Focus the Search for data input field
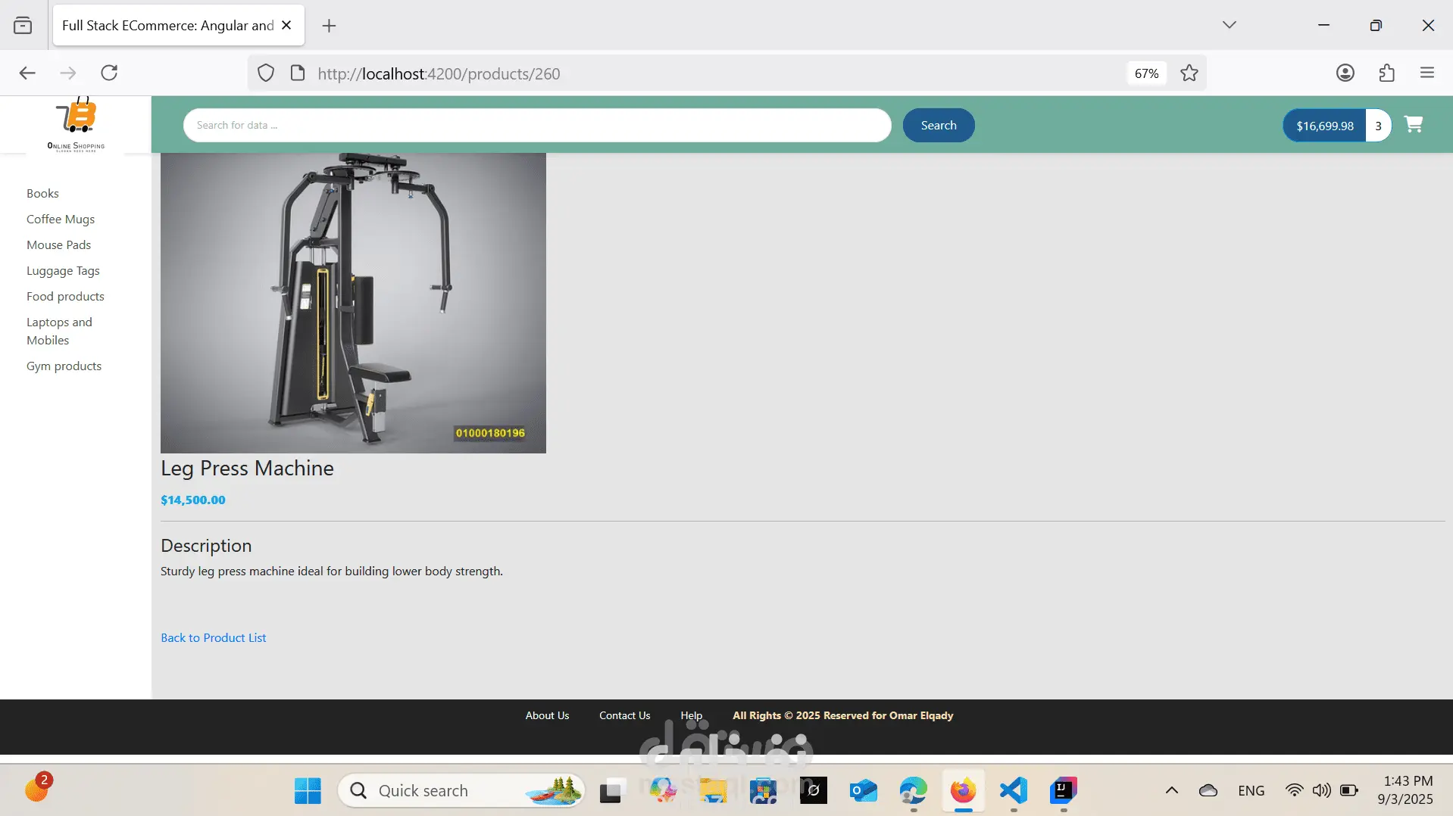1453x816 pixels. [537, 126]
